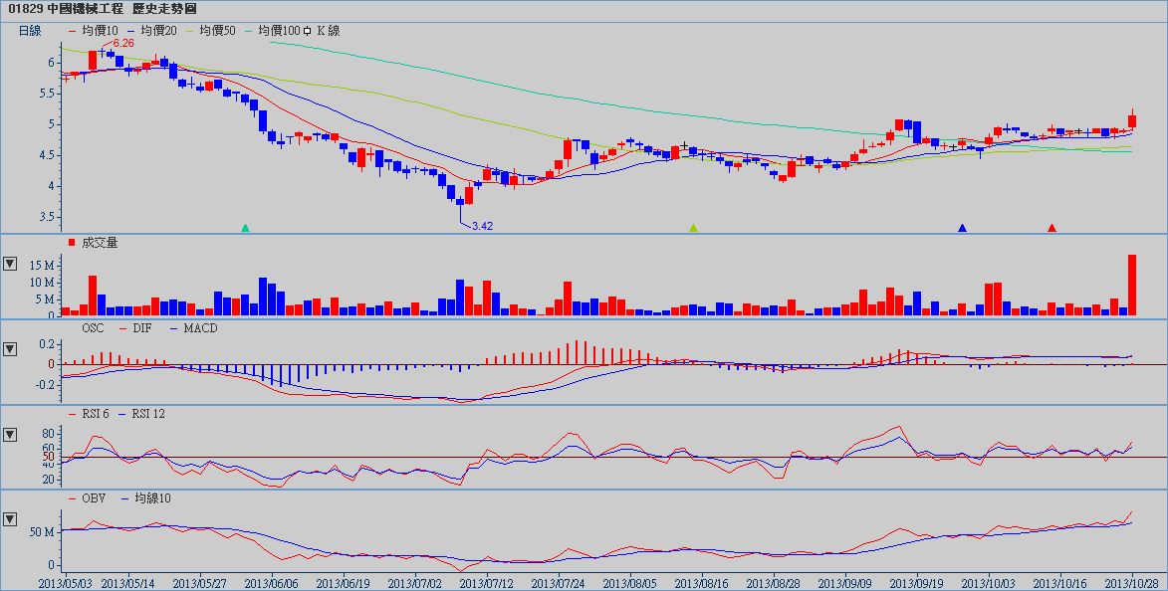The width and height of the screenshot is (1168, 591).
Task: Click the 均價50 color line legend
Action: [211, 31]
